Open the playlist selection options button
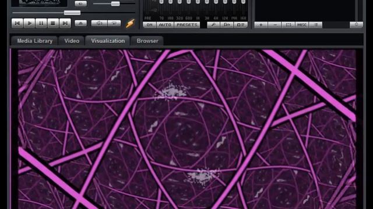 [x=288, y=25]
